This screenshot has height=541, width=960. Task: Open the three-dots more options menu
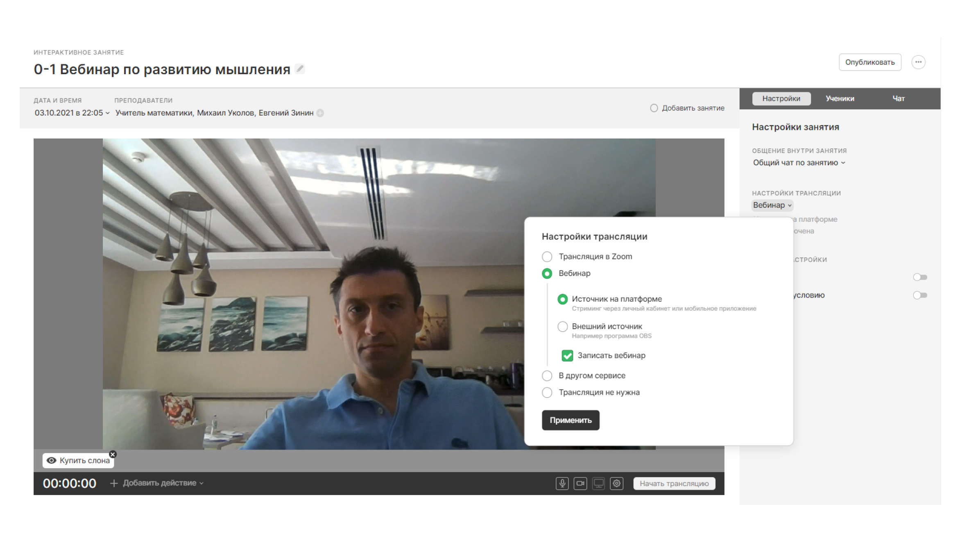[918, 62]
